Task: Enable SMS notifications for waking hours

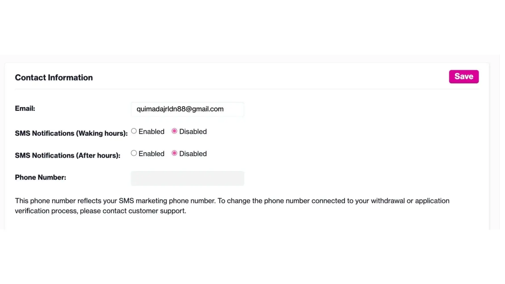Action: coord(134,131)
